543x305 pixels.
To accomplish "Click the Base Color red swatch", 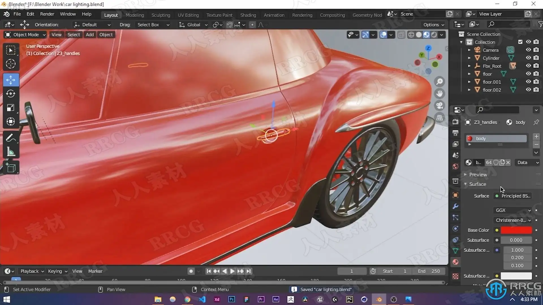I will pyautogui.click(x=516, y=230).
